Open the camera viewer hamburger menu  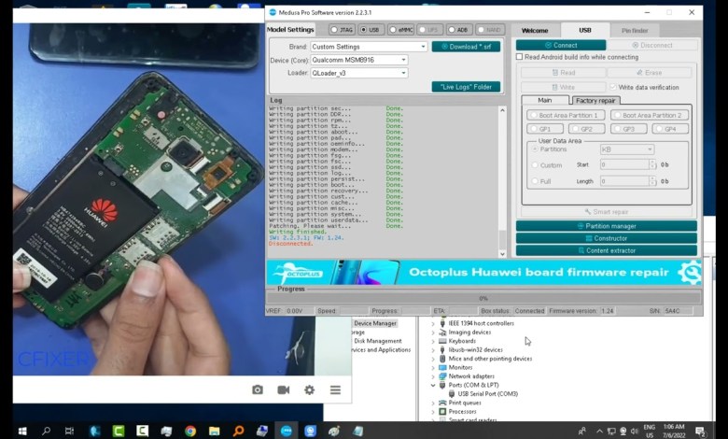(x=335, y=389)
